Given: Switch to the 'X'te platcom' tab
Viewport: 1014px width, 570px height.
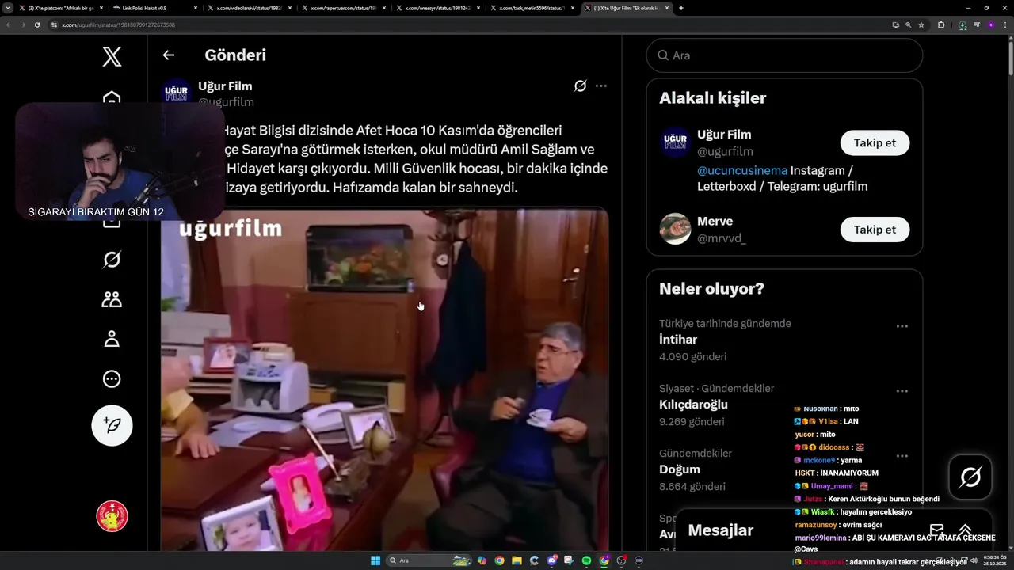Looking at the screenshot, I should pyautogui.click(x=59, y=8).
